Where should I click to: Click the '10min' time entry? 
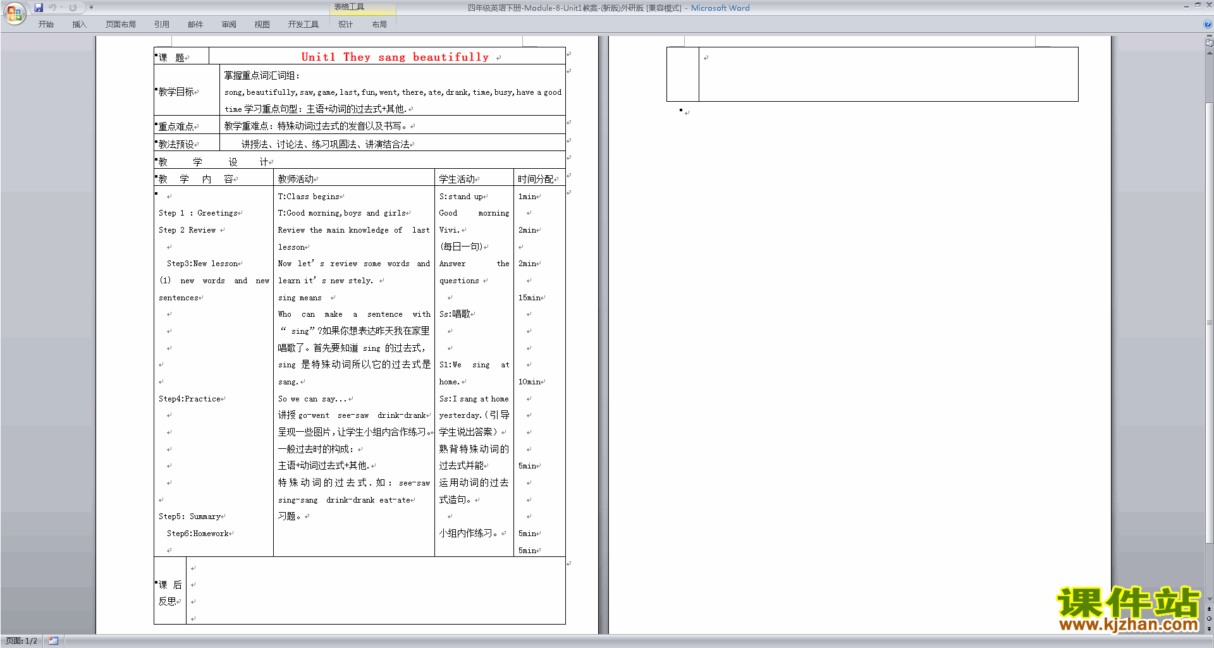click(x=529, y=382)
